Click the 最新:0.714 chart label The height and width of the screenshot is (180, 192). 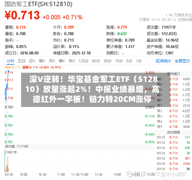click(x=42, y=67)
